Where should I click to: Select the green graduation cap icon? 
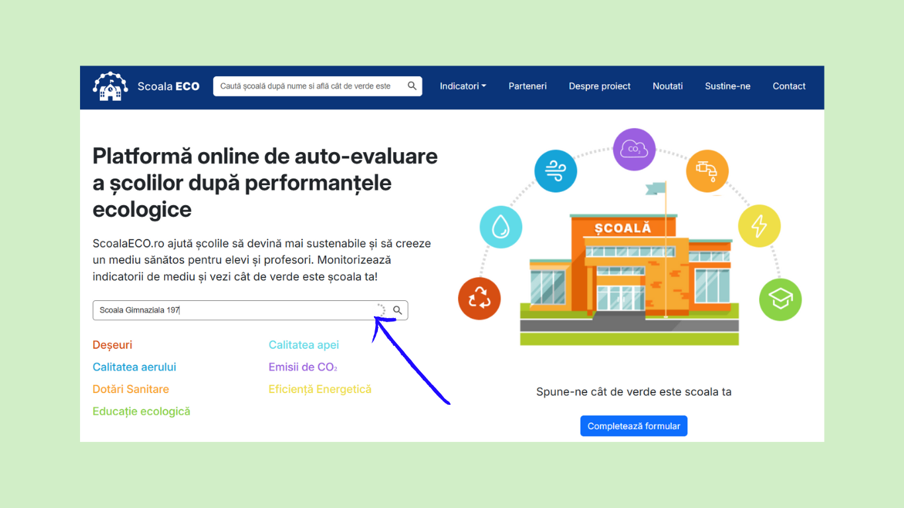(x=780, y=299)
